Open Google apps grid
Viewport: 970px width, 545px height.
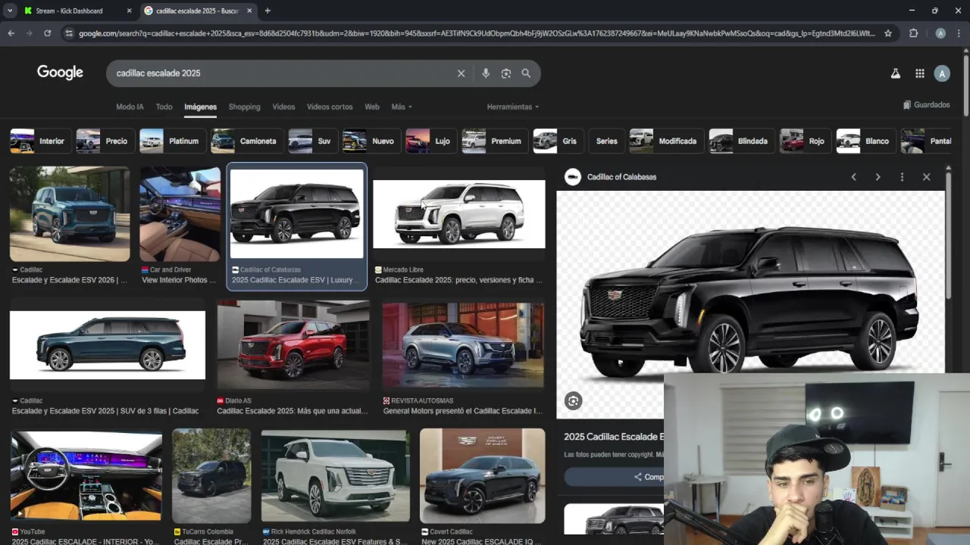(x=919, y=73)
